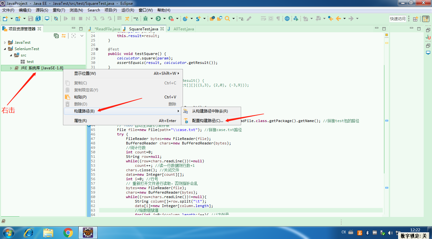Click the New file wizard icon

tap(5, 19)
